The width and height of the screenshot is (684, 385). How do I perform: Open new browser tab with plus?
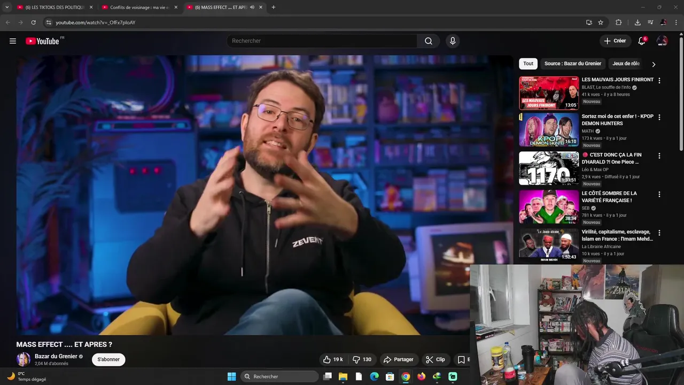coord(274,7)
